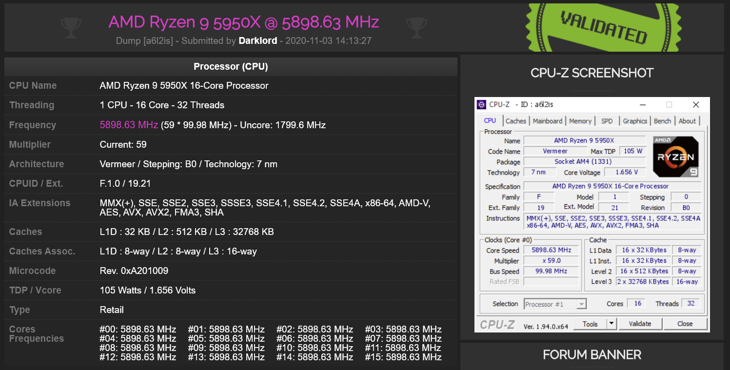Click the core #15 frequency entry

[403, 357]
